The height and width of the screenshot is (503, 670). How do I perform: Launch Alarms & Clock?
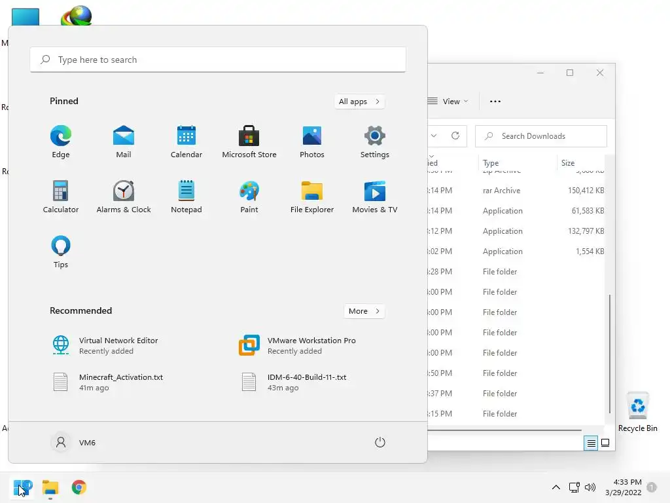pos(124,196)
